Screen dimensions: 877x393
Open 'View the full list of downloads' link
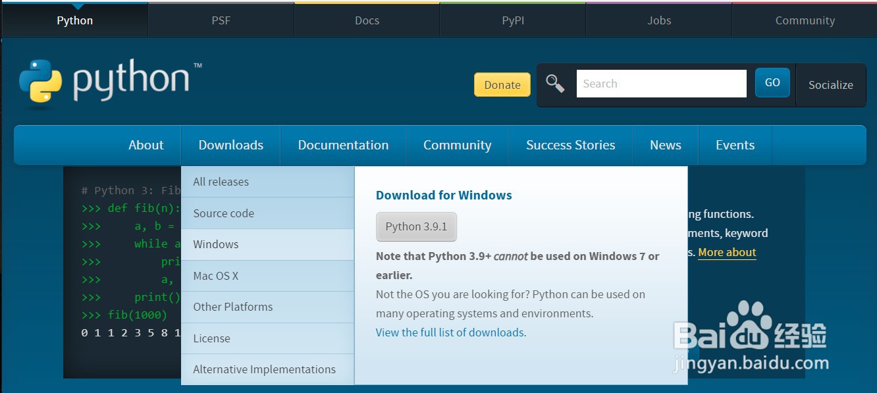(450, 332)
